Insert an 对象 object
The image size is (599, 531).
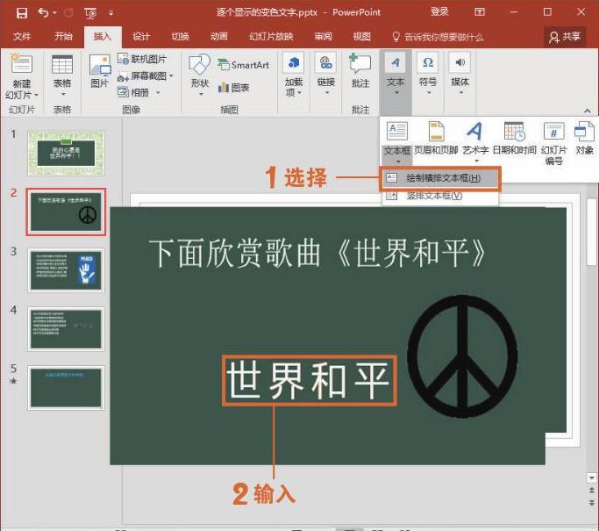584,138
